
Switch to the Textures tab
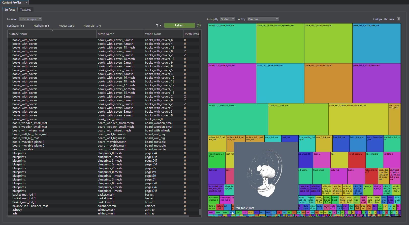click(x=26, y=10)
